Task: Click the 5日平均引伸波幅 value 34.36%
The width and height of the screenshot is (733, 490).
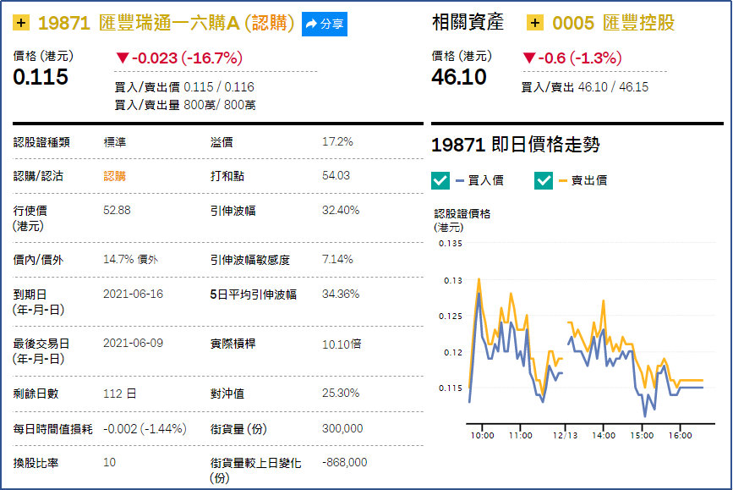Action: [341, 294]
